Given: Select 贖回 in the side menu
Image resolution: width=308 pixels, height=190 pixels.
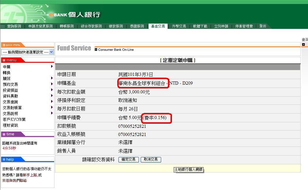Looking at the screenshot, I should 6,79.
